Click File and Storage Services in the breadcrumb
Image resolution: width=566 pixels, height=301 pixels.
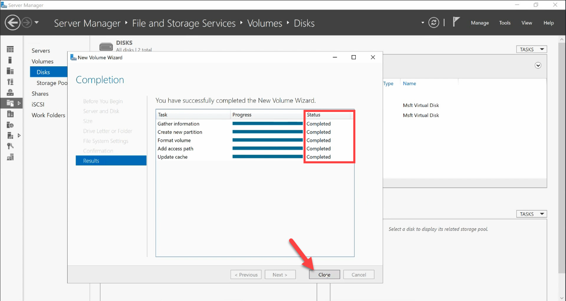coord(184,23)
